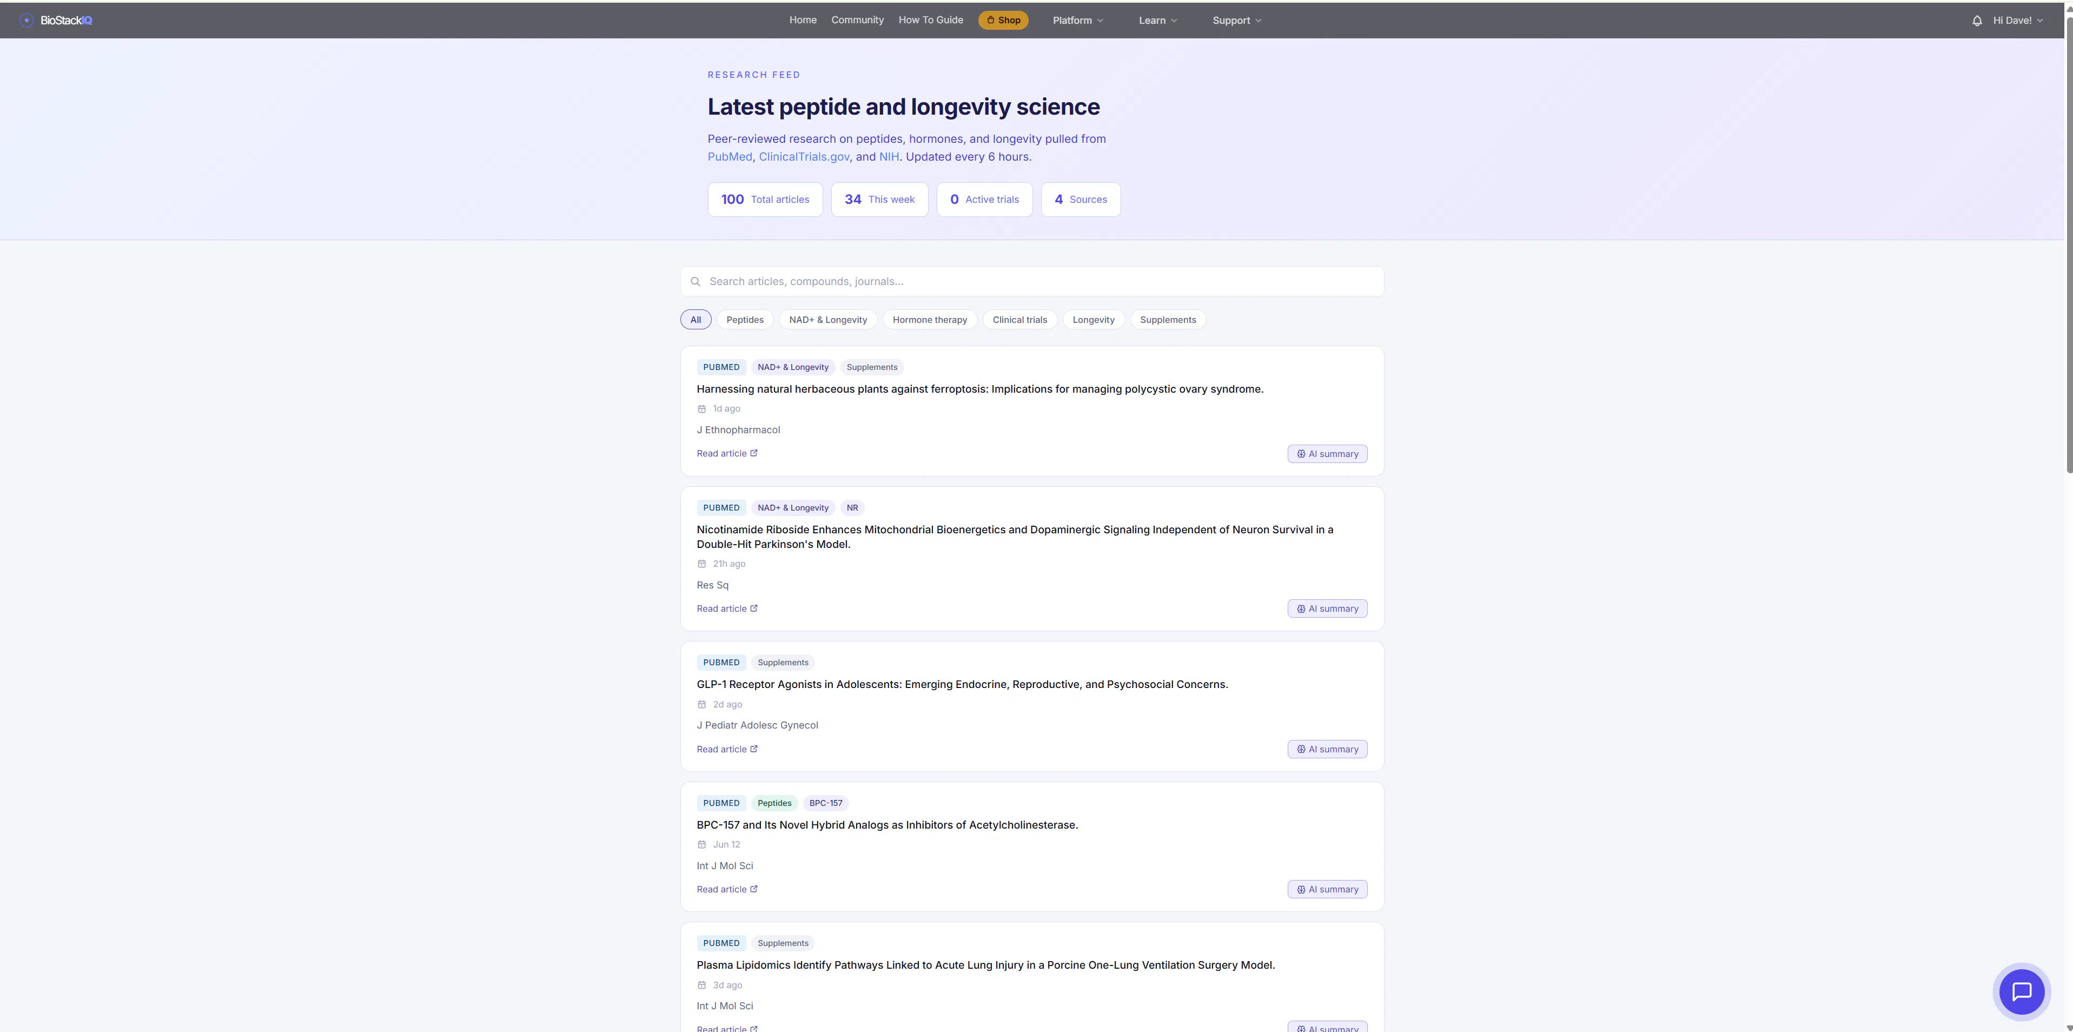Click the Plasma Lipidomics article title

tap(986, 965)
